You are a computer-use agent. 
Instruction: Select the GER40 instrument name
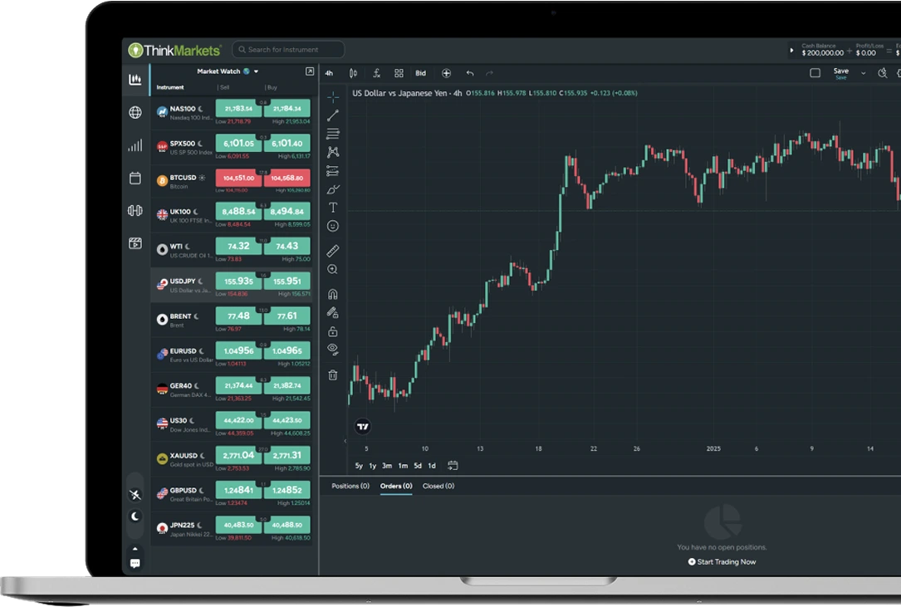[180, 385]
